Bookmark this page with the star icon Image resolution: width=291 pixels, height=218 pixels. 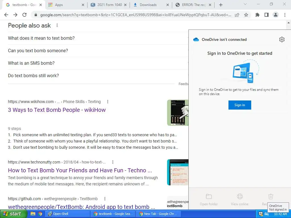(x=246, y=15)
